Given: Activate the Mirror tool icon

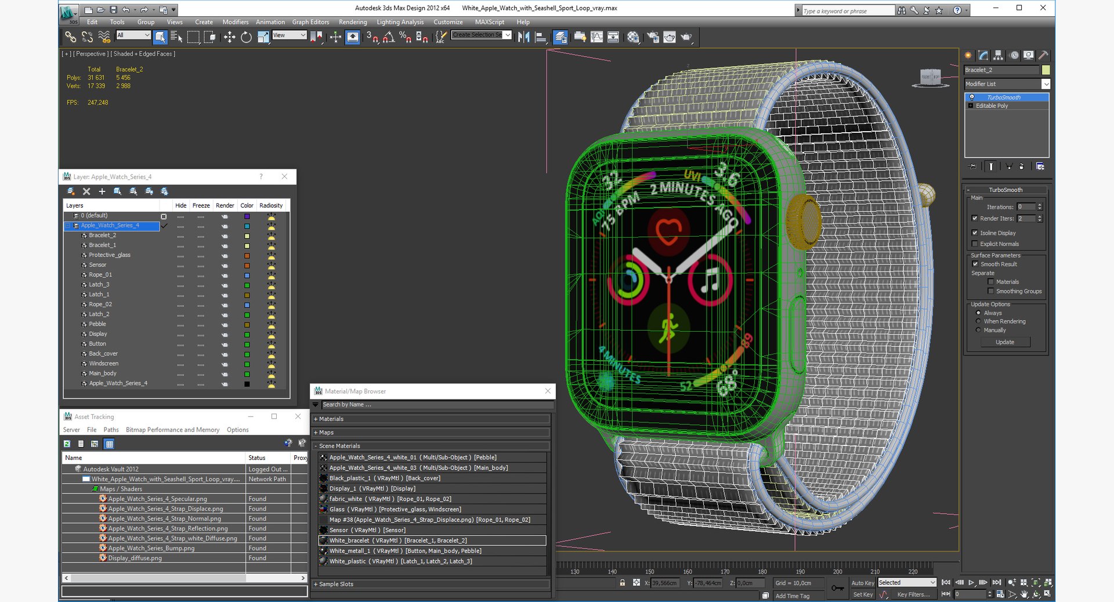Looking at the screenshot, I should tap(524, 37).
